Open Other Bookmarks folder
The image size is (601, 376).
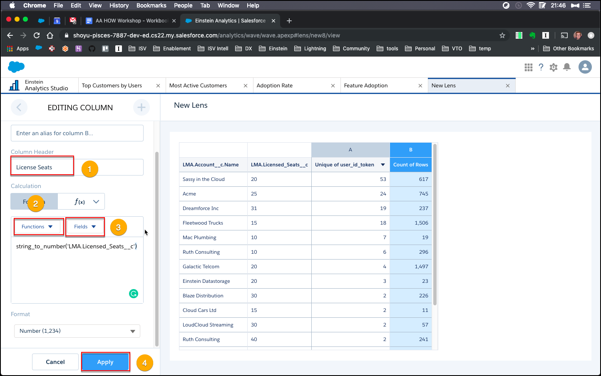click(569, 49)
